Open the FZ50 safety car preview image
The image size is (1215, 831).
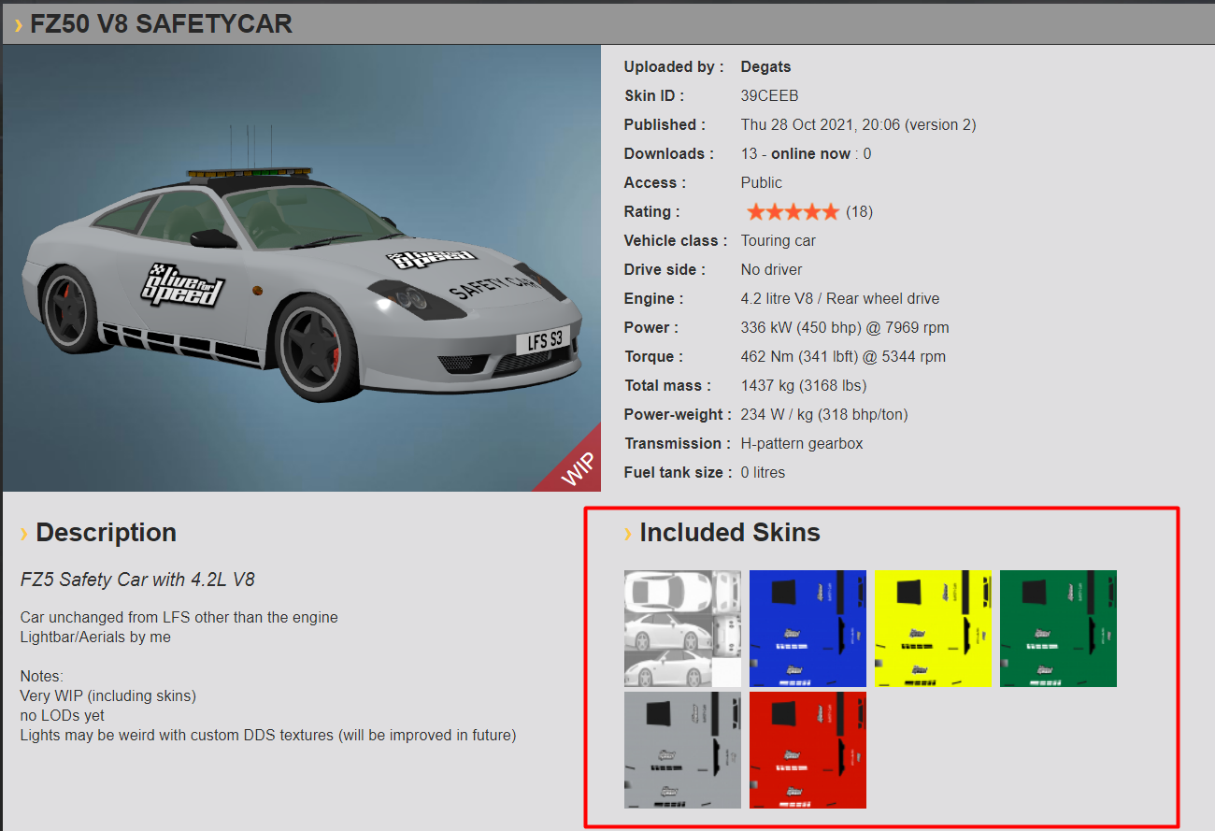pos(301,268)
